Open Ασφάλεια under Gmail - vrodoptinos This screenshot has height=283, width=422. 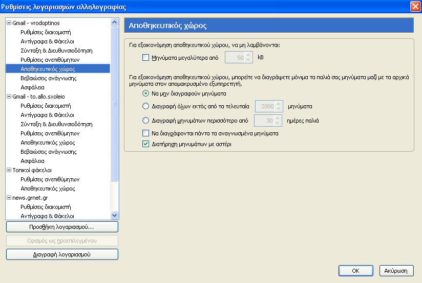click(58, 87)
